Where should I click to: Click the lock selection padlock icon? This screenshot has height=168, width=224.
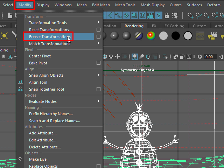[167, 15]
